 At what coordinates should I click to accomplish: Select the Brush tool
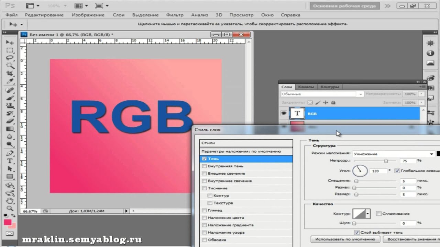coord(10,98)
